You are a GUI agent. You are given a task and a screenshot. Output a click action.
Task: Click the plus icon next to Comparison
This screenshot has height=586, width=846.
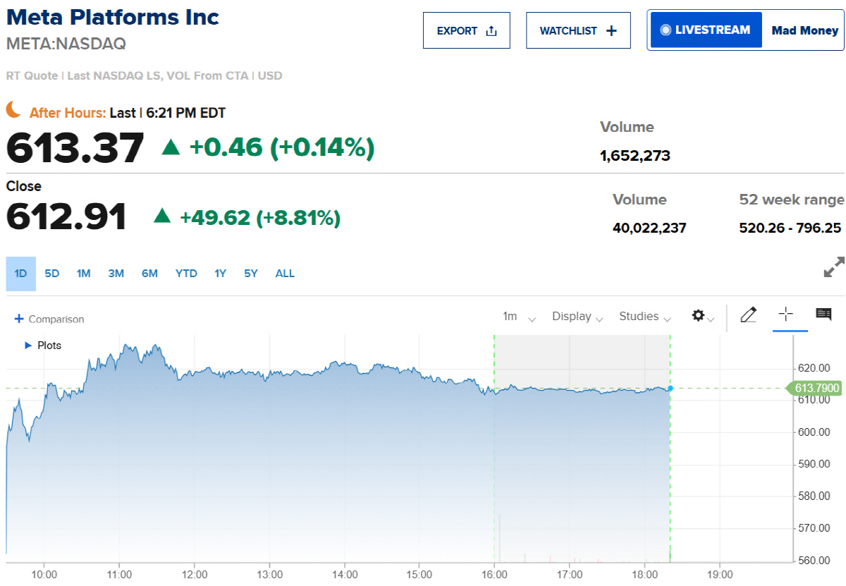click(x=19, y=319)
